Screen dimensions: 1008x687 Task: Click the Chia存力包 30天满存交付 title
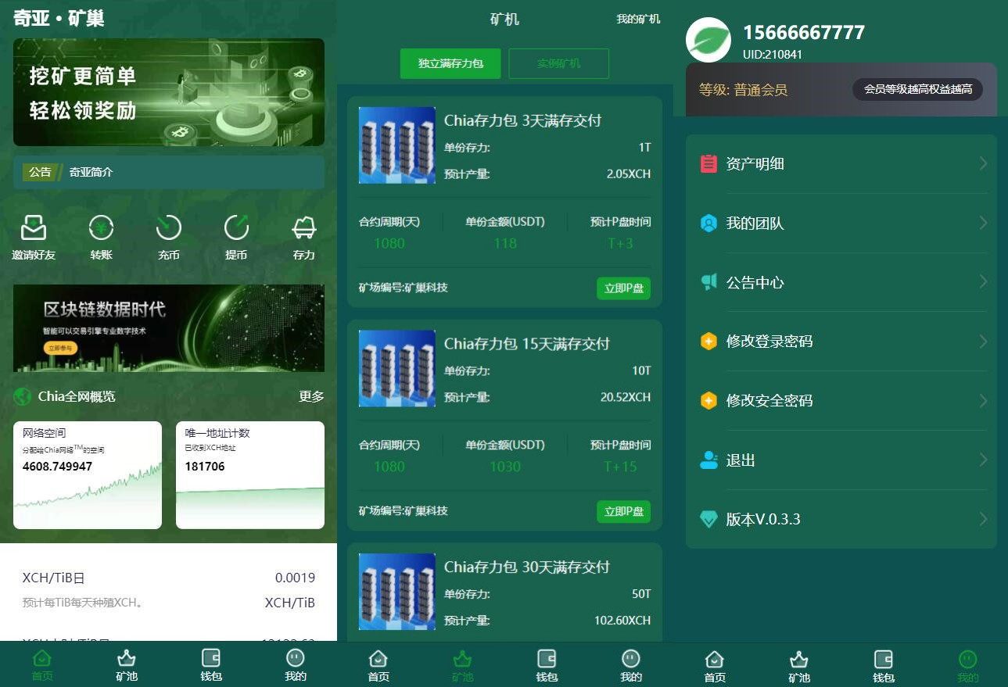coord(527,567)
